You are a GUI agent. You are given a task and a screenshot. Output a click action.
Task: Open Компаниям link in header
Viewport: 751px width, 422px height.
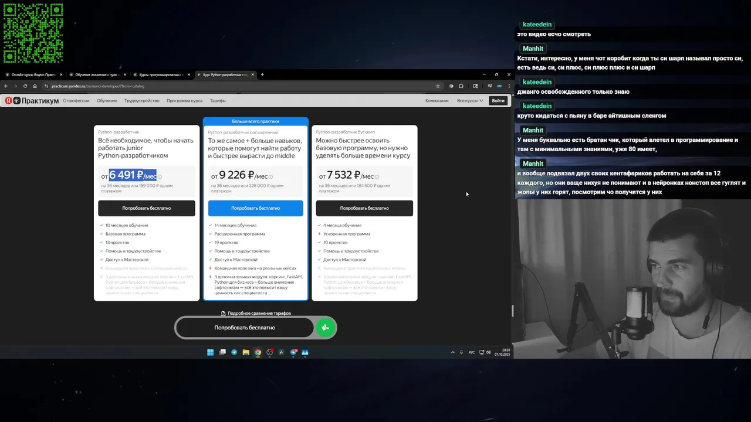tap(437, 101)
